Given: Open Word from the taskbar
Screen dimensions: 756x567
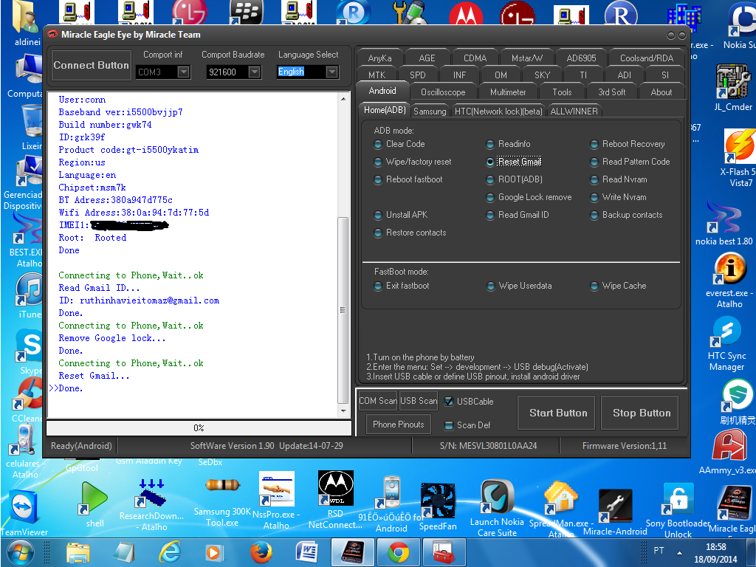Looking at the screenshot, I should point(306,552).
